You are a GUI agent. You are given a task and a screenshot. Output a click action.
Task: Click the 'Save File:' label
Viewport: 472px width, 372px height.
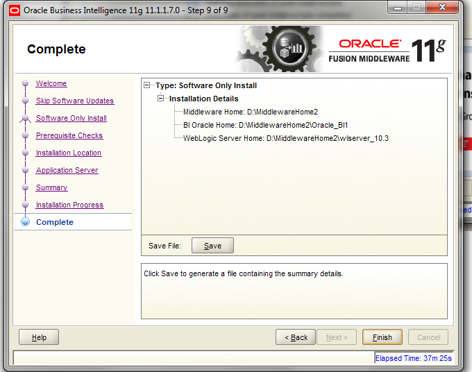[165, 246]
